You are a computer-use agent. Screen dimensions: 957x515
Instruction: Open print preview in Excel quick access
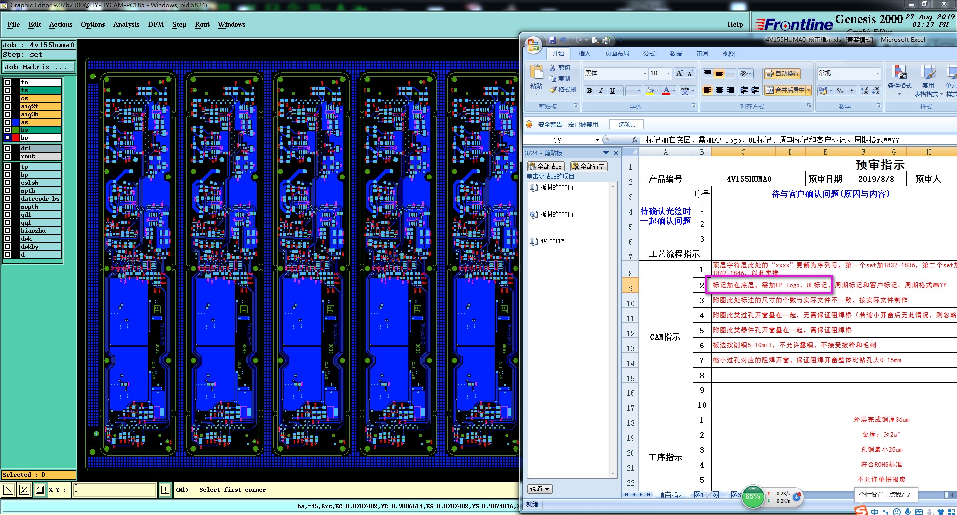point(595,40)
